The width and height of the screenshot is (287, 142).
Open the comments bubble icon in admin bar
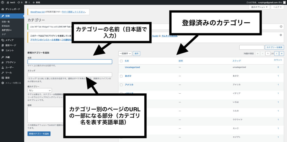point(26,2)
